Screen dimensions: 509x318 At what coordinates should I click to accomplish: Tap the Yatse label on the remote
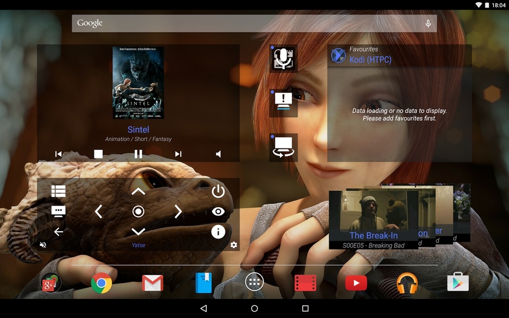[138, 245]
